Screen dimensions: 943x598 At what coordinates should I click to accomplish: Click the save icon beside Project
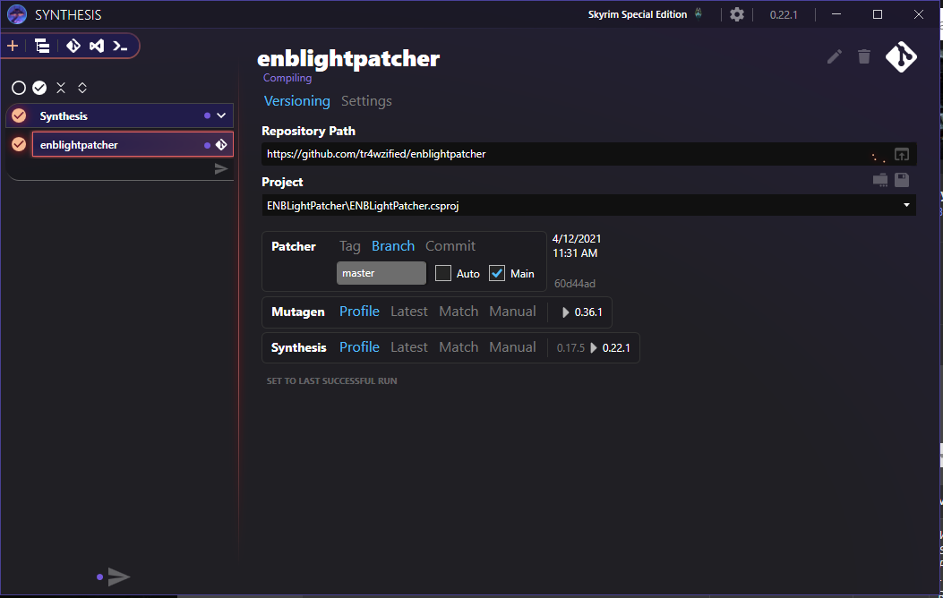(902, 180)
